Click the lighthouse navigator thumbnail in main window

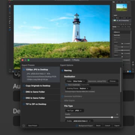[121, 7]
